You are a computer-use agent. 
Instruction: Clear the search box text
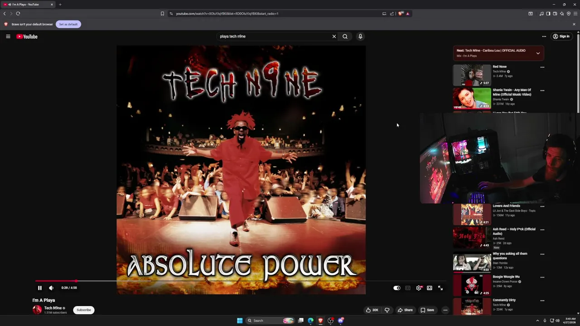coord(334,36)
